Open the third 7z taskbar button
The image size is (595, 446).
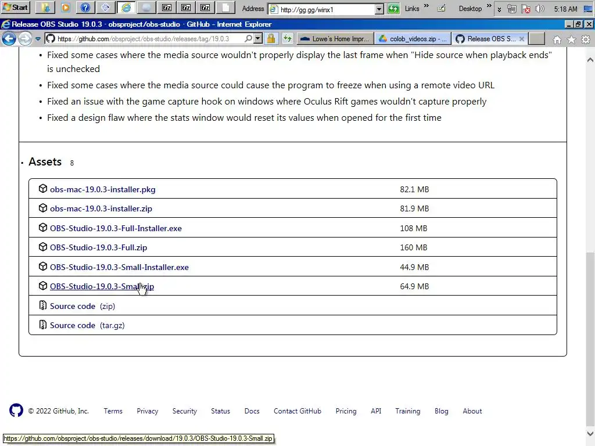click(205, 8)
